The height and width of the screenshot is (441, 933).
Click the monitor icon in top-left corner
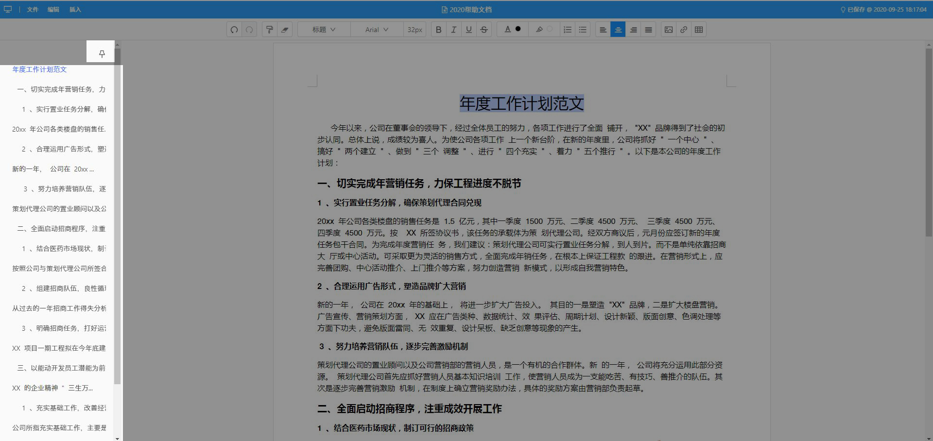click(x=8, y=9)
